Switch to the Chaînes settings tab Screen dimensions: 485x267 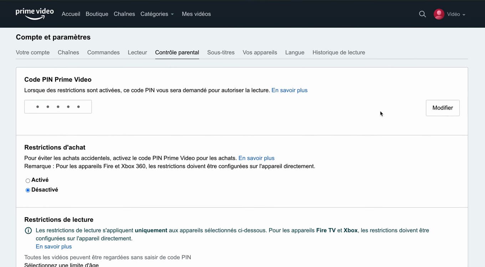point(68,52)
